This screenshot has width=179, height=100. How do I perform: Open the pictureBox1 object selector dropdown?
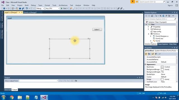[x=177, y=51]
